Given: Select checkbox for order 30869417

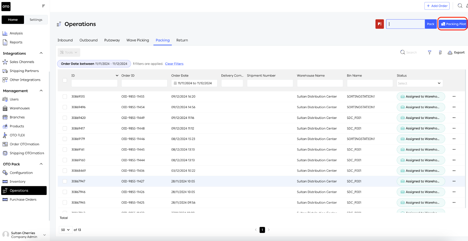Looking at the screenshot, I should [x=65, y=128].
